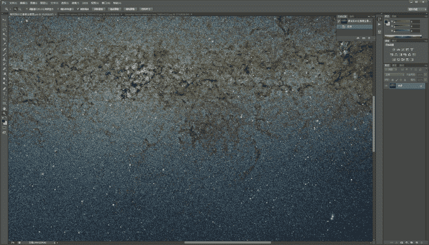Add an Invert adjustment layer
429x245 pixels.
[x=394, y=59]
